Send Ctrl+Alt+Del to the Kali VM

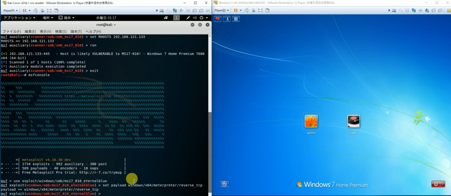[35, 11]
